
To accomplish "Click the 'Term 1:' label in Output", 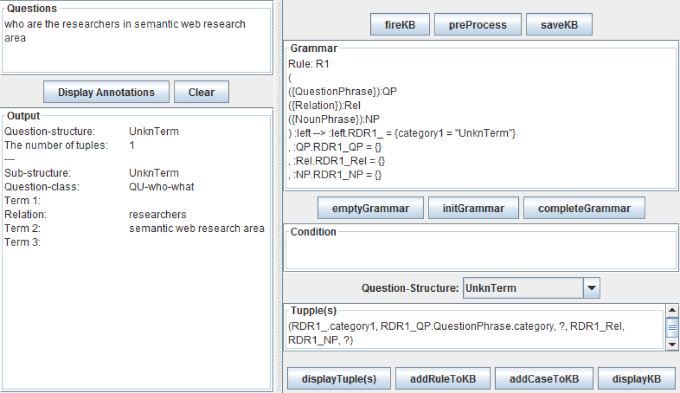I will click(22, 201).
